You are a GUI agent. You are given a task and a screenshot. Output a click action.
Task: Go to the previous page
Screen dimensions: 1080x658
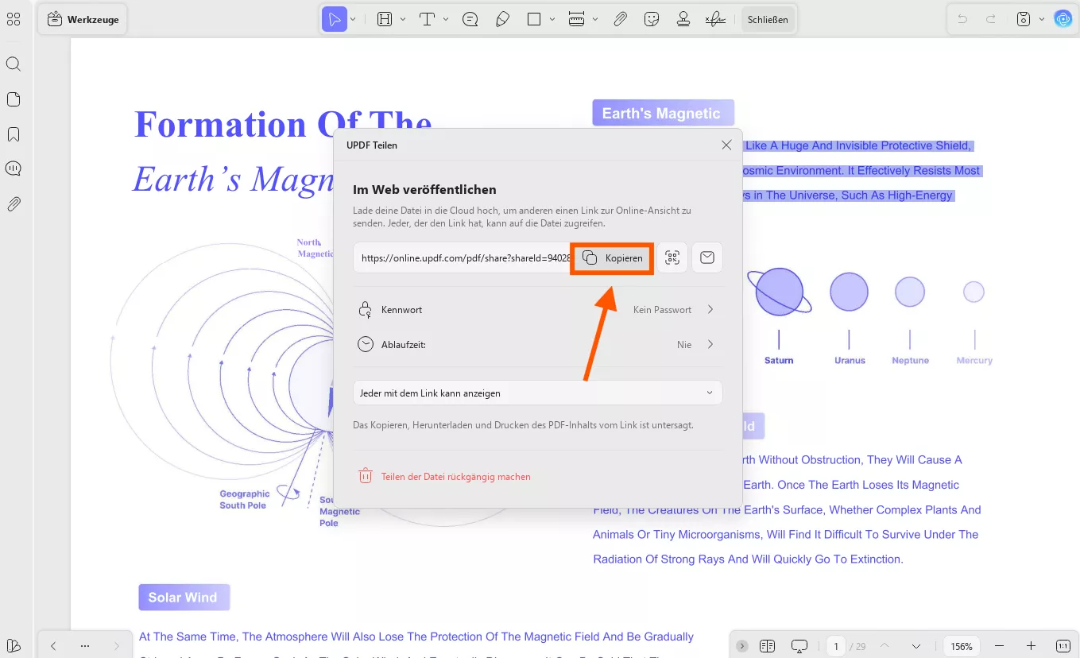885,646
